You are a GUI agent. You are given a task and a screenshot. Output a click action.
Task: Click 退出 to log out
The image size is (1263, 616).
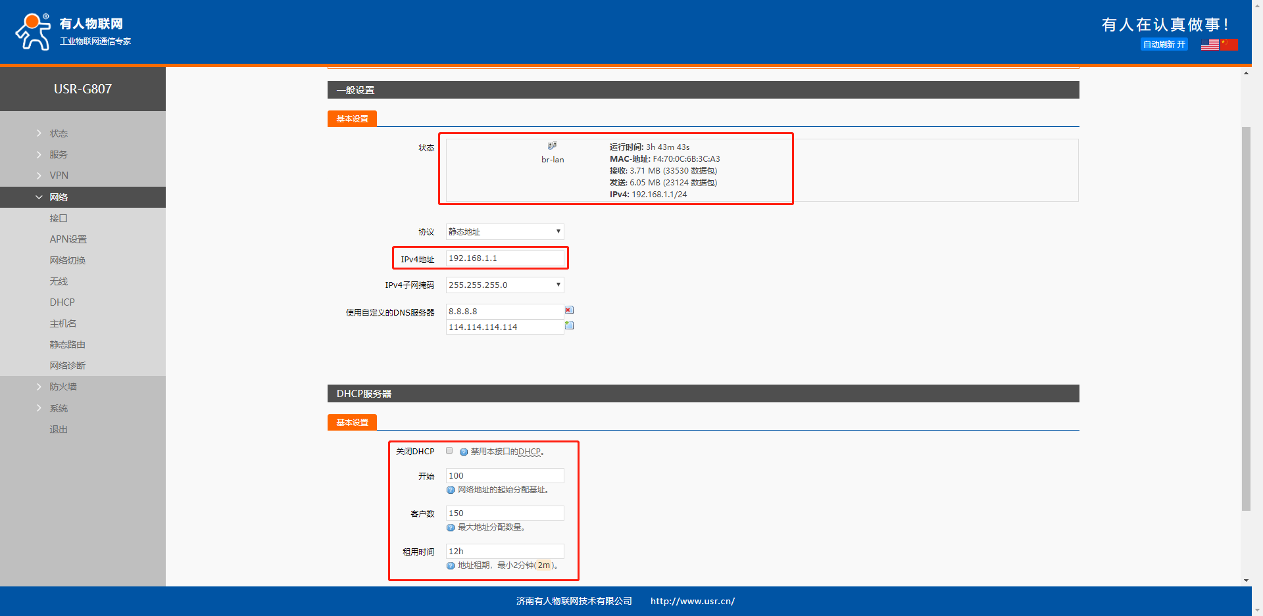point(59,429)
